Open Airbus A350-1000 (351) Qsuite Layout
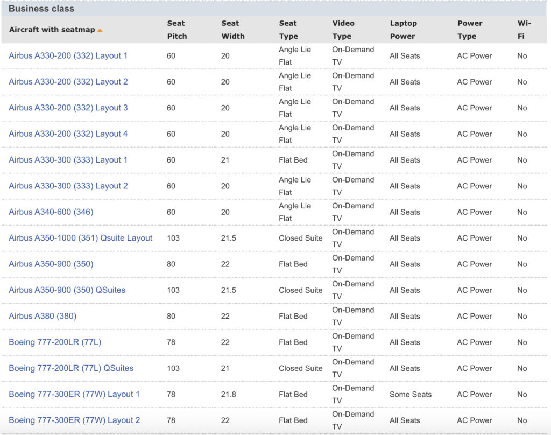Image resolution: width=551 pixels, height=435 pixels. tap(81, 238)
